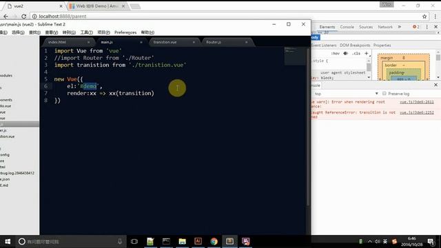Open the top execution context dropdown
Screen dimensions: 441x248
coord(346,94)
